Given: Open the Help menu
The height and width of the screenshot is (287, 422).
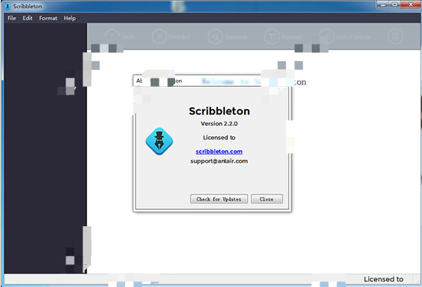Looking at the screenshot, I should (x=70, y=18).
